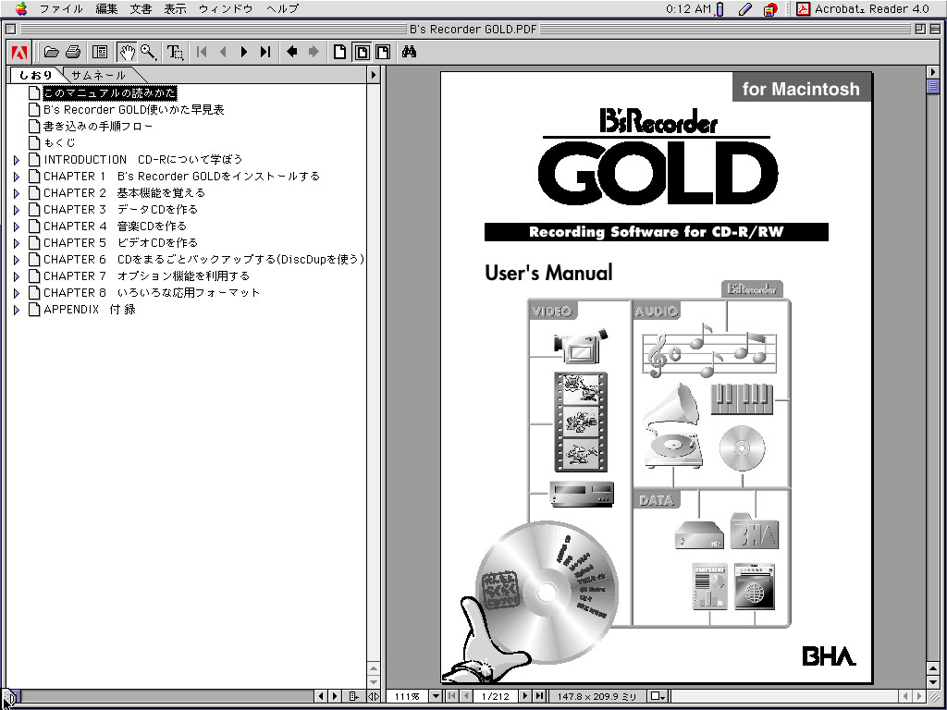This screenshot has width=947, height=710.
Task: Select the Zoom magnifier tool
Action: coord(148,52)
